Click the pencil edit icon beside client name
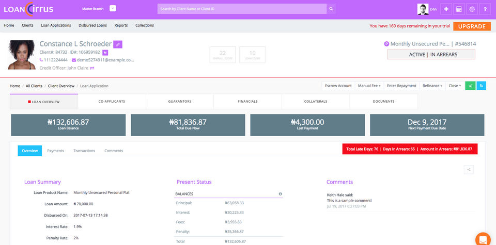 click(118, 44)
